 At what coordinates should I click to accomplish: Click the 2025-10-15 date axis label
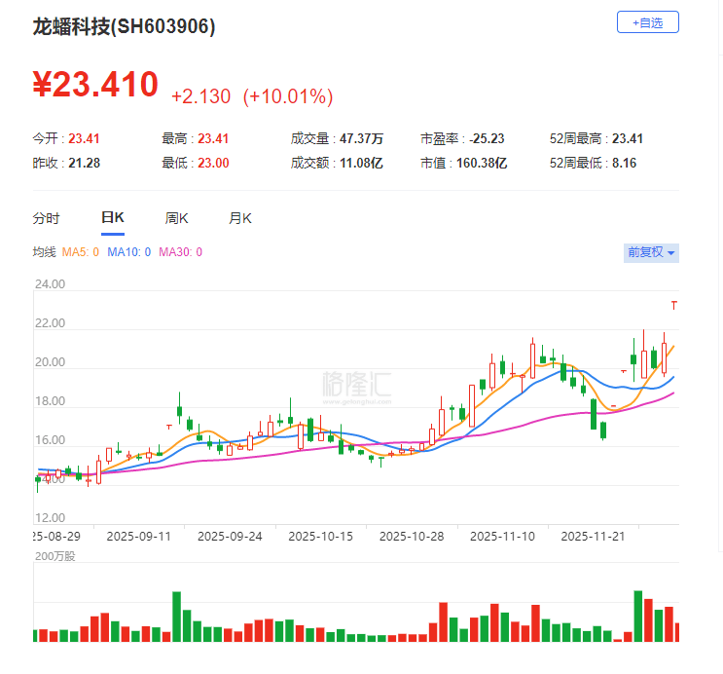coord(320,537)
